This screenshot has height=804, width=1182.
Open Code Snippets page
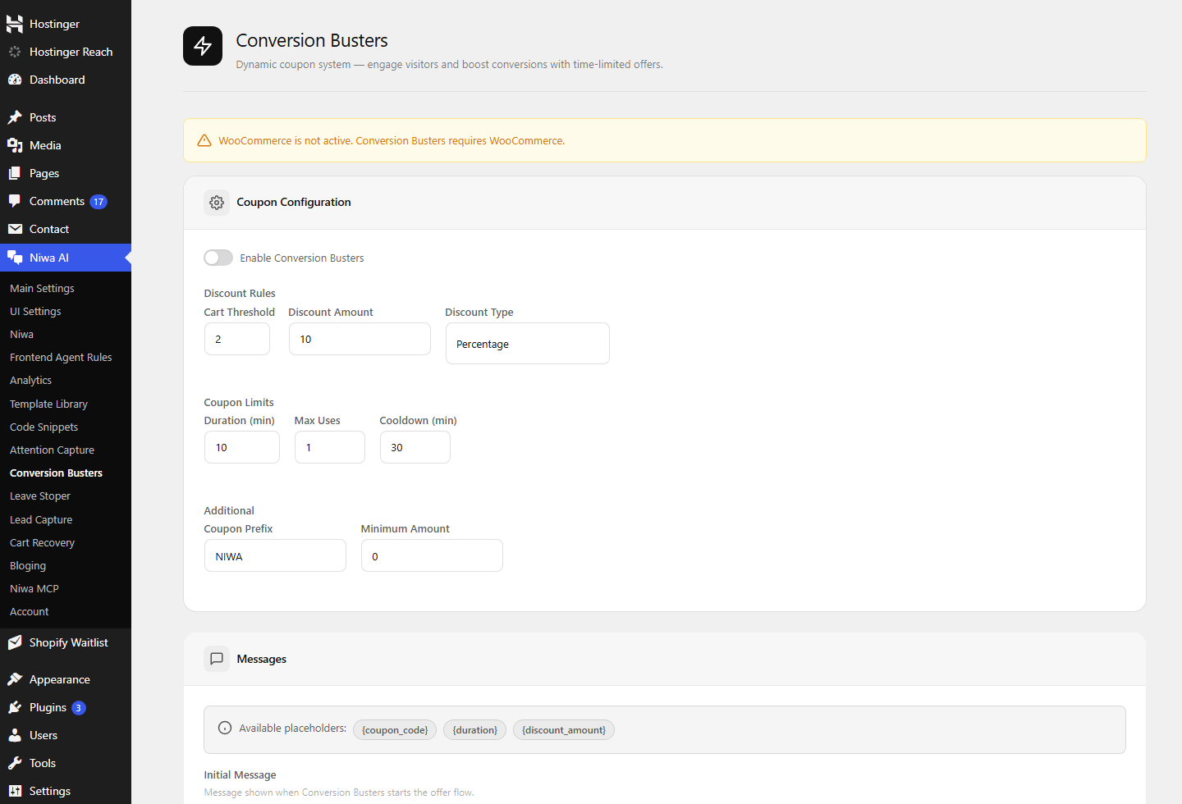[44, 427]
